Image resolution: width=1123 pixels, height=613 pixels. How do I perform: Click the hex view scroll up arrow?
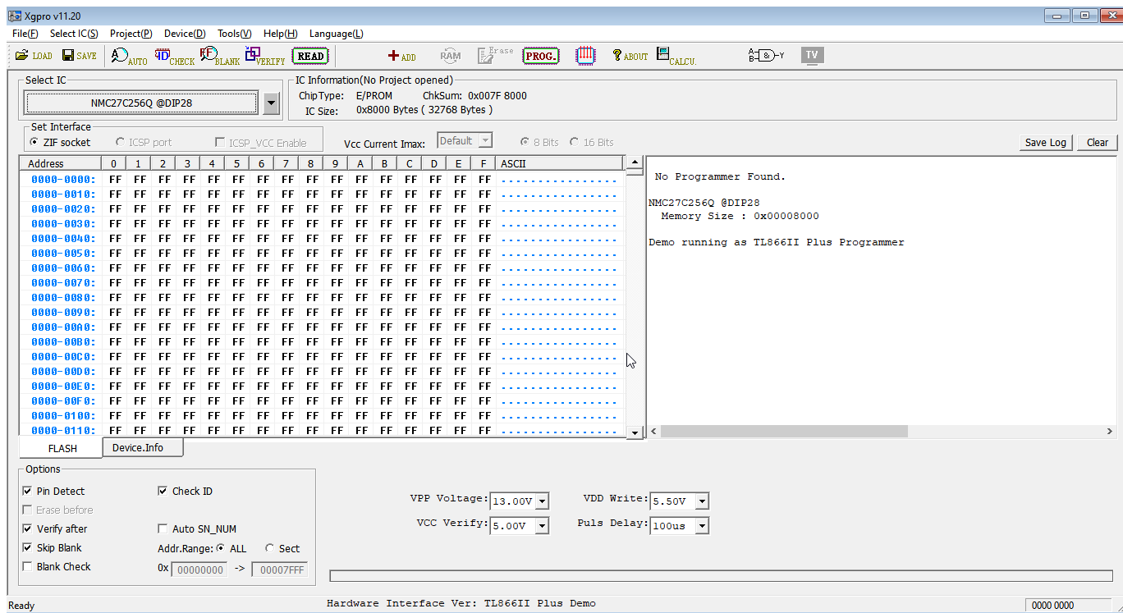click(635, 162)
